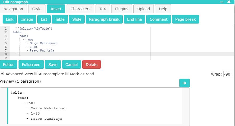Viewport: 235px width, 126px height.
Task: Click the plugin="timTable" line in the editor
Action: pos(33,28)
